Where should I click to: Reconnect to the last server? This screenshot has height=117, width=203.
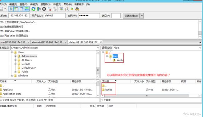pos(55,9)
